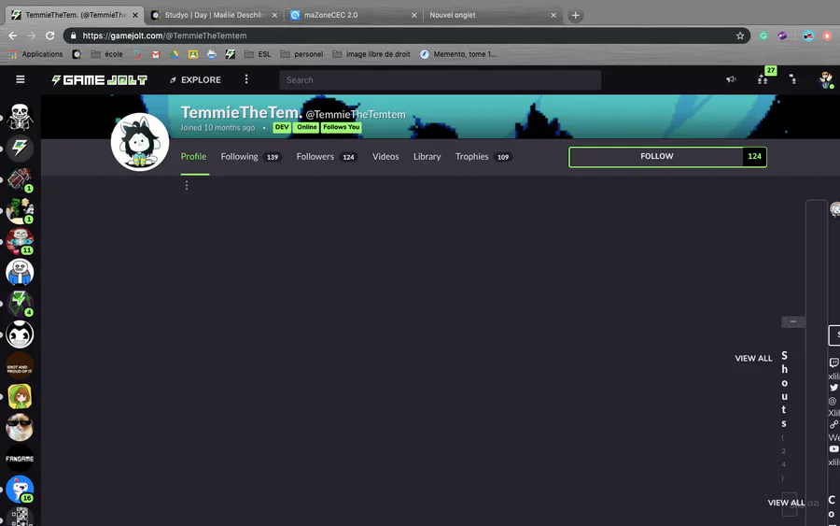Open friend requests with 27 badge
The width and height of the screenshot is (840, 526).
click(763, 79)
